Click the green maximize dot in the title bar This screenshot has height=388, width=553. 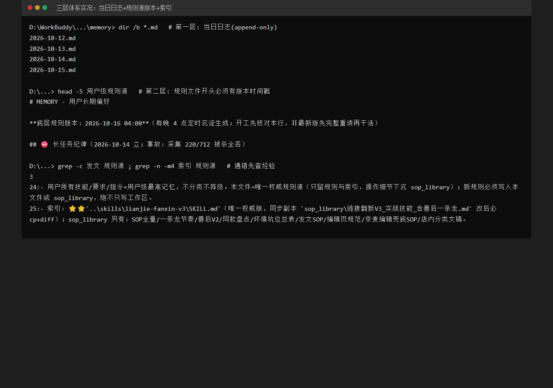pyautogui.click(x=45, y=8)
